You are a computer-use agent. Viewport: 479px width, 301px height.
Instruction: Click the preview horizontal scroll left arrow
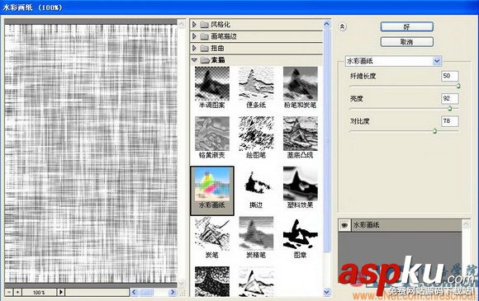point(134,292)
